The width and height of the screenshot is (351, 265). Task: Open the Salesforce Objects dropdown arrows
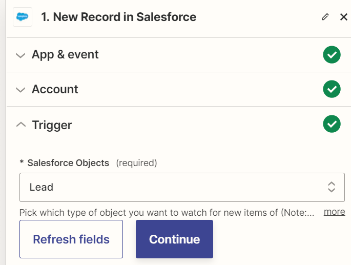click(x=332, y=187)
